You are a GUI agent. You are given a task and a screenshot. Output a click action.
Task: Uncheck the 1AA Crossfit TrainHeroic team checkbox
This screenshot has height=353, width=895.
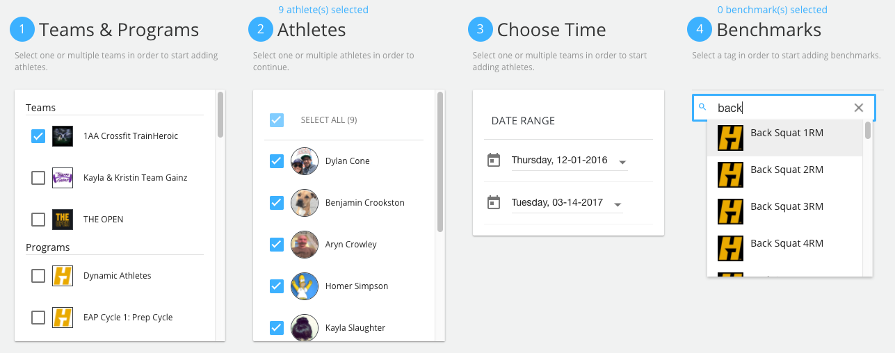click(x=38, y=136)
